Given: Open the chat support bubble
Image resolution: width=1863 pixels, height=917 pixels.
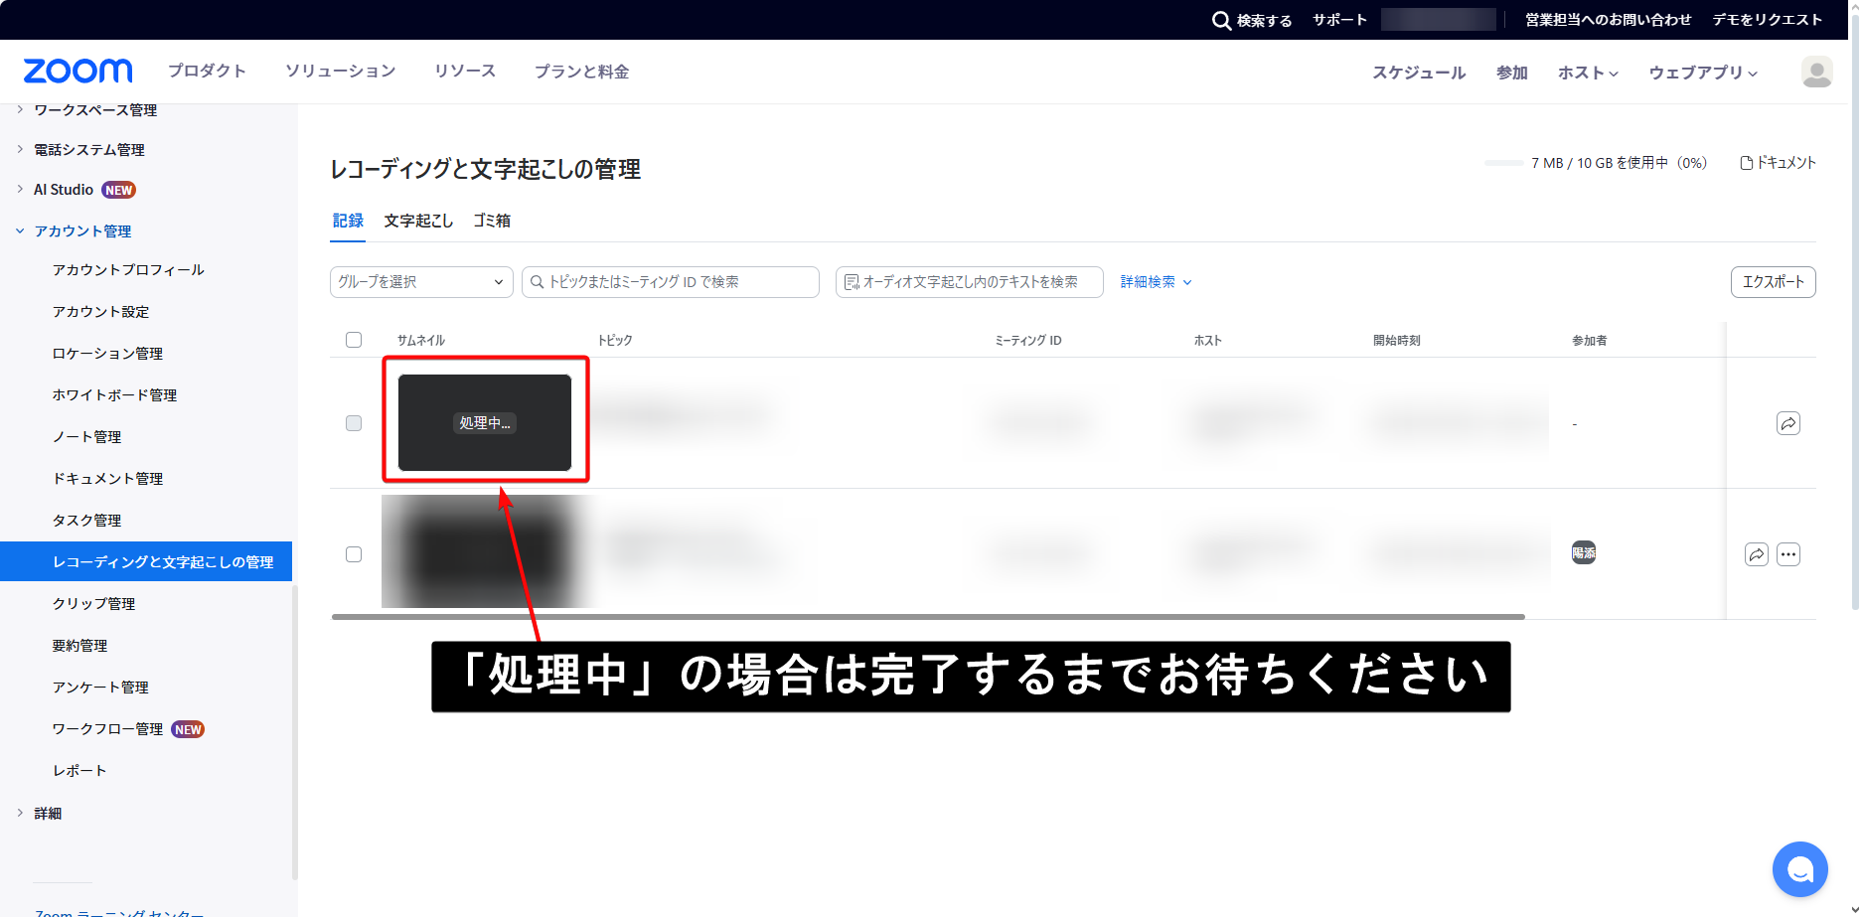Looking at the screenshot, I should [x=1799, y=869].
